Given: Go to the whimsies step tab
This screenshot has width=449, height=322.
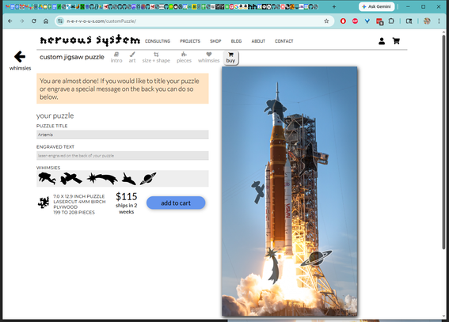Looking at the screenshot, I should [208, 58].
